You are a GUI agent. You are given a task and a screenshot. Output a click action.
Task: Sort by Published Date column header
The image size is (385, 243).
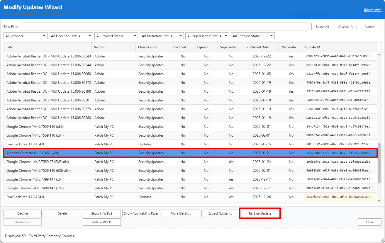coord(257,47)
